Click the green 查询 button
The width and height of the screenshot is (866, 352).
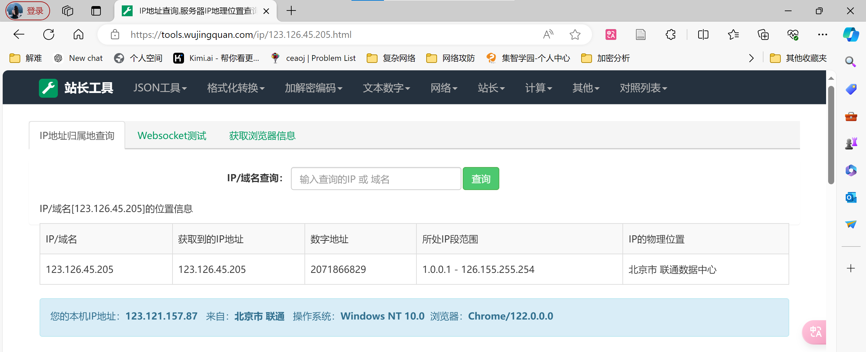coord(481,179)
